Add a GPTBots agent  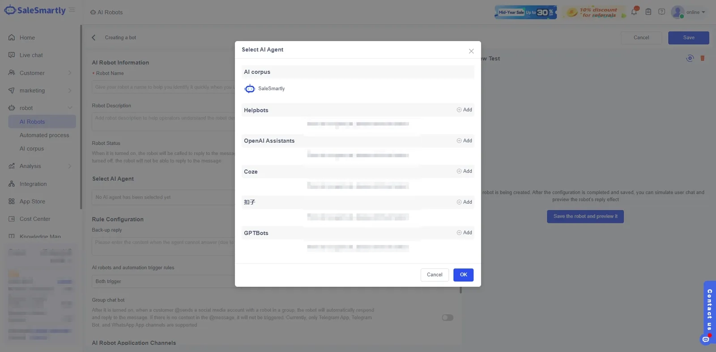click(464, 233)
